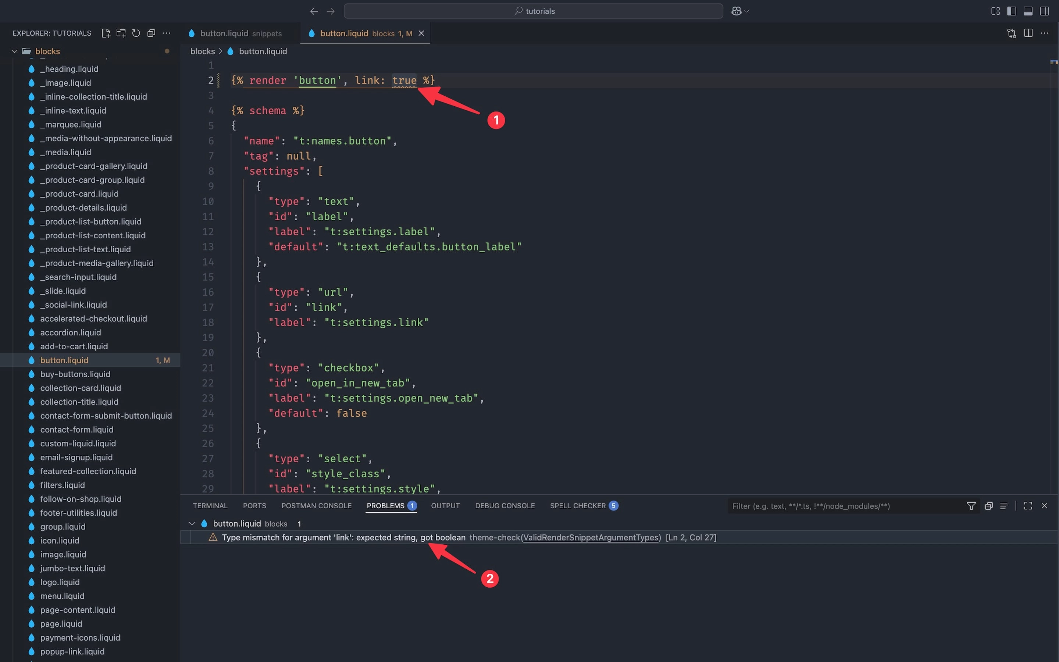Viewport: 1059px width, 662px height.
Task: Open footer-utilities.liquid file
Action: (78, 513)
